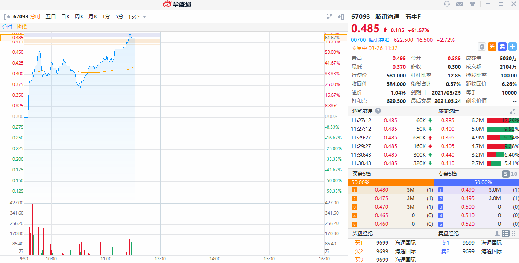Expand chart to fullscreen icon
Viewport: 519px width, 263px height.
pos(329,17)
